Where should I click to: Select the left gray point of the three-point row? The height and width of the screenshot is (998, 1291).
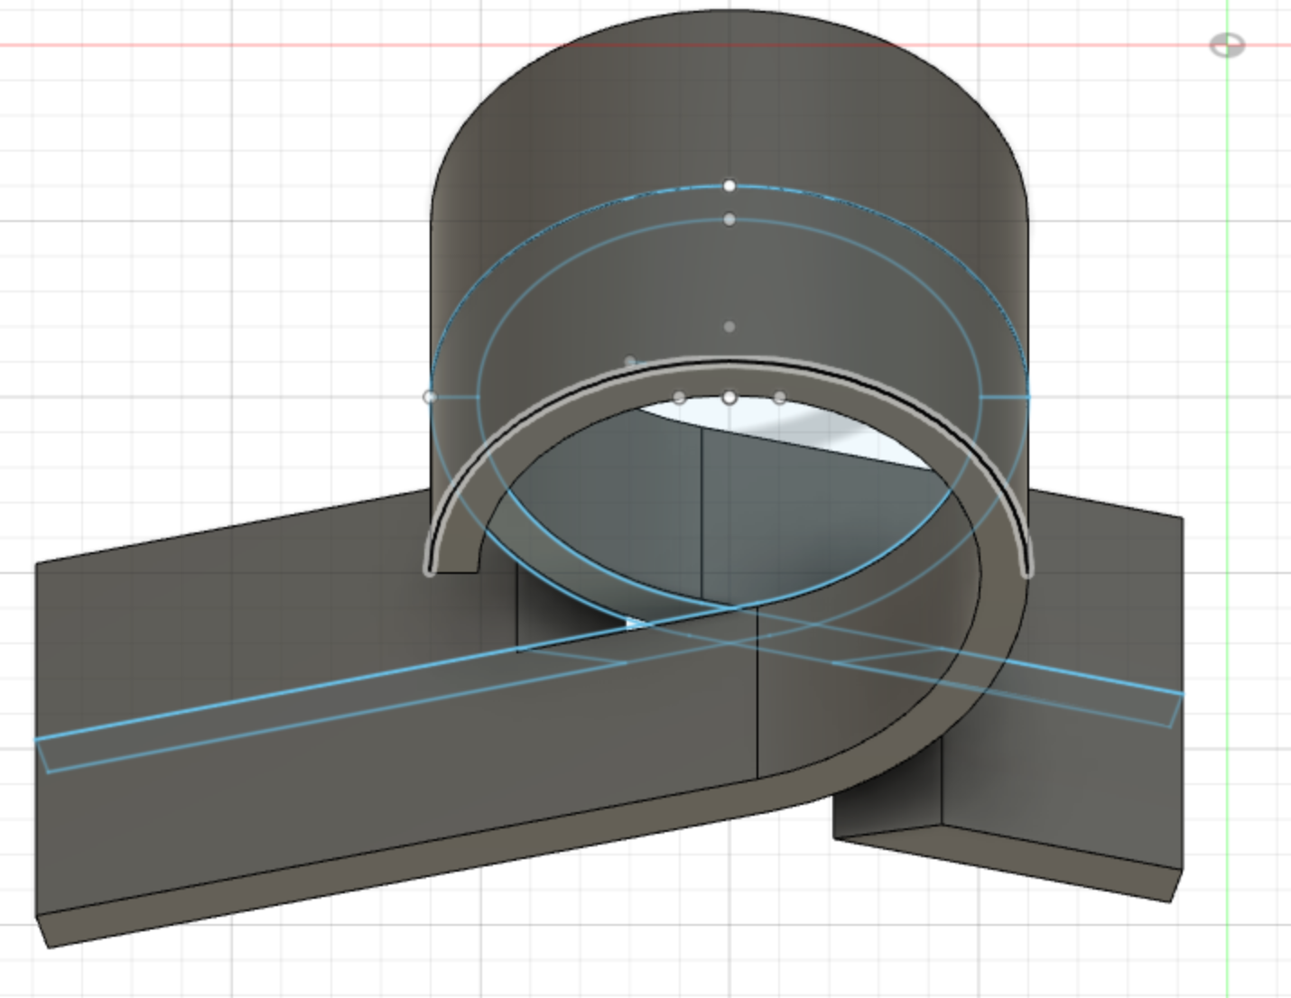[679, 398]
